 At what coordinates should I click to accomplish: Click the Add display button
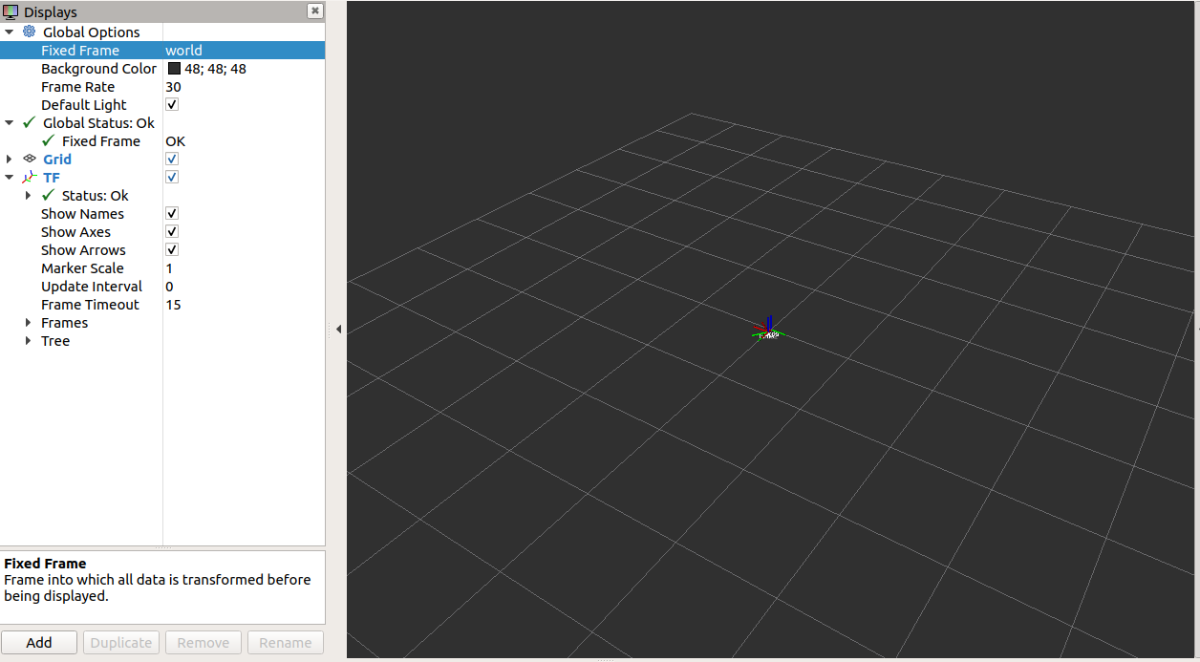[39, 642]
